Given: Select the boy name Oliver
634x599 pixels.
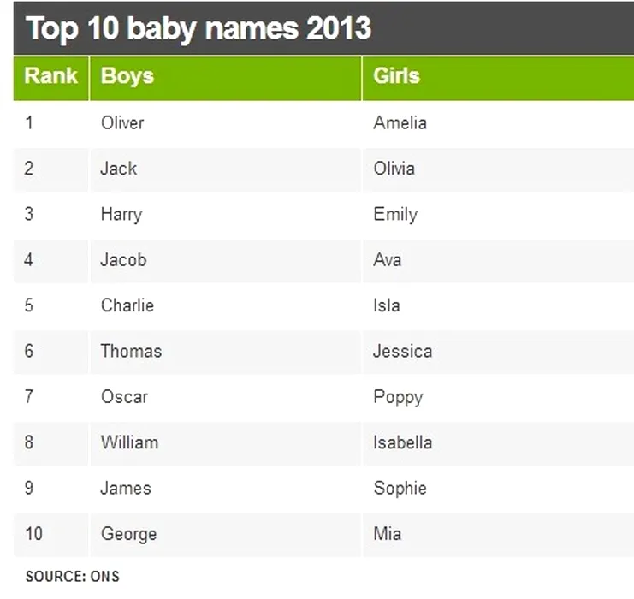Looking at the screenshot, I should point(122,122).
